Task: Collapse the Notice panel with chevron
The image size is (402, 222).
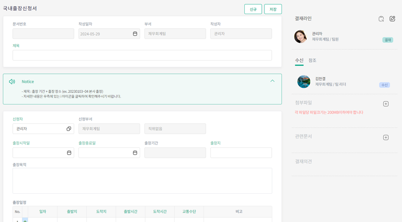Action: (272, 81)
